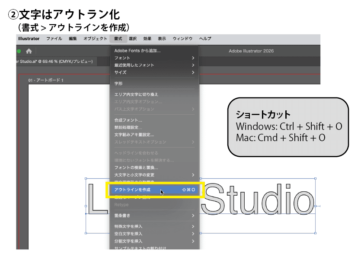Image resolution: width=364 pixels, height=258 pixels.
Task: Open the ヘルプ menu
Action: point(205,39)
